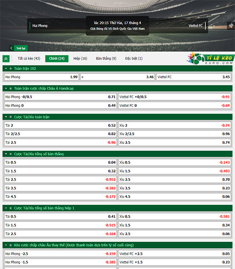The image size is (235, 269).
Task: Select first-half Tài 0.5 at 0.41
Action: tap(61, 217)
